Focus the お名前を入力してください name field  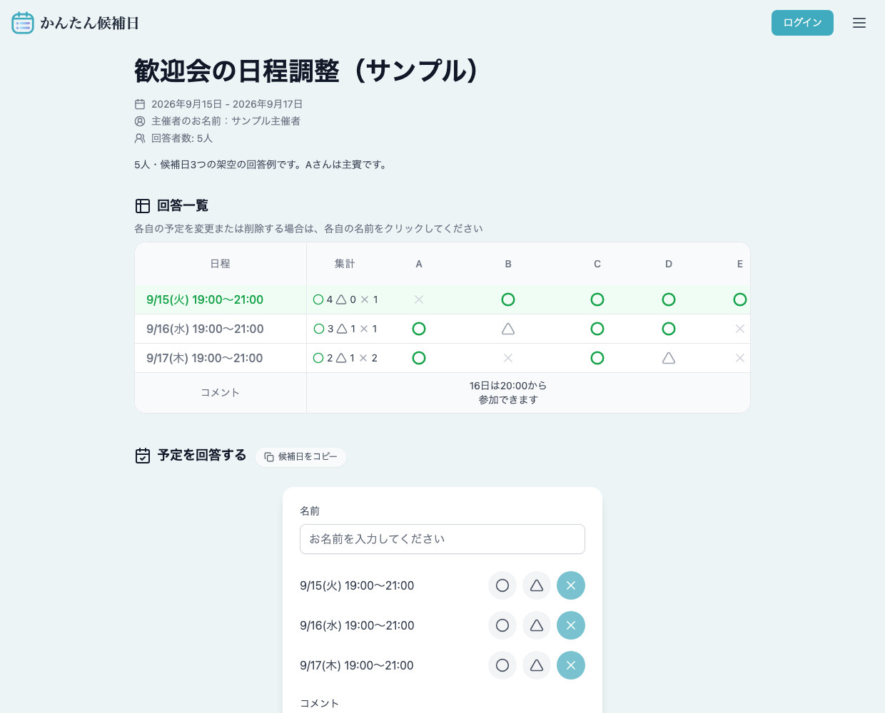click(442, 539)
